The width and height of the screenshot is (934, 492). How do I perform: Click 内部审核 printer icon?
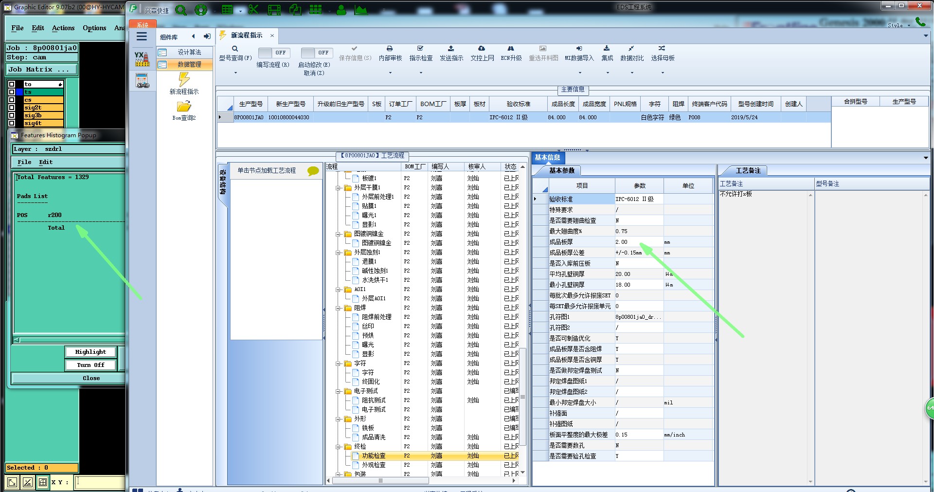point(390,49)
